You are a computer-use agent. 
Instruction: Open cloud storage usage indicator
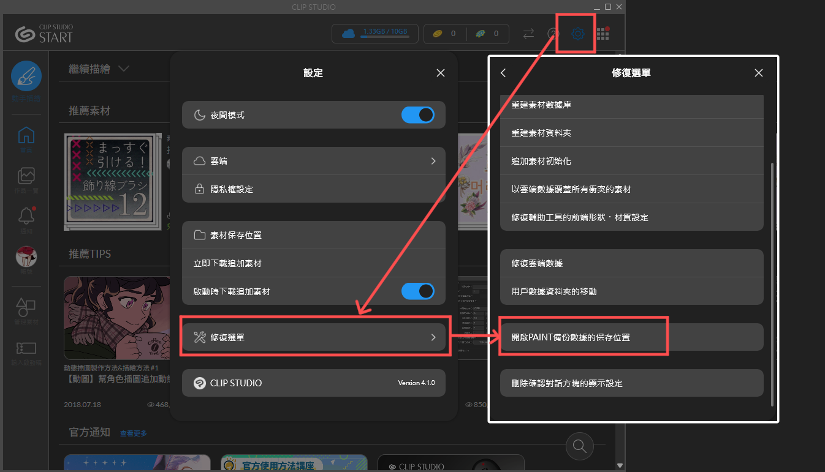[x=374, y=34]
